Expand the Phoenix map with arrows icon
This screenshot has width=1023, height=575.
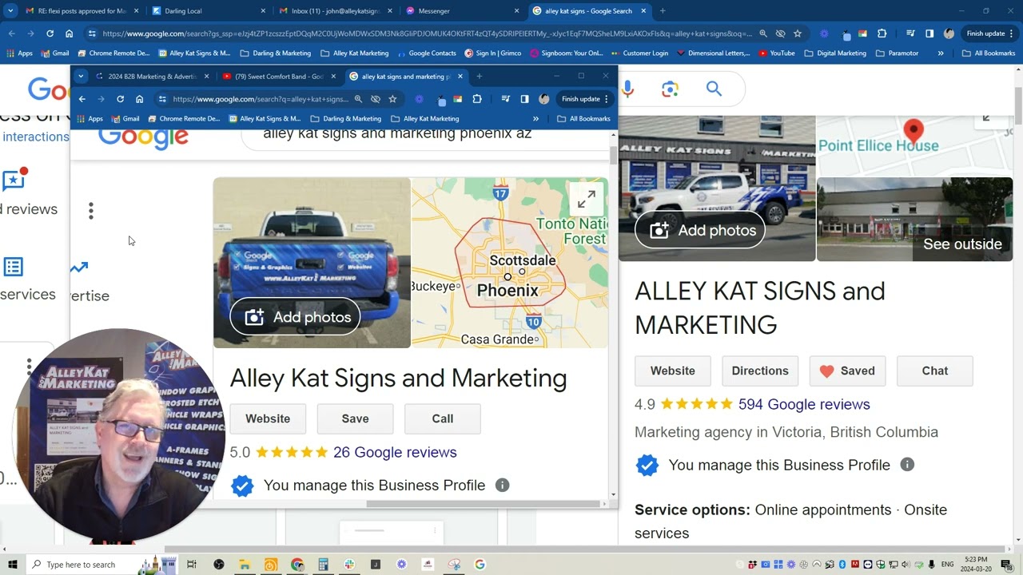586,200
